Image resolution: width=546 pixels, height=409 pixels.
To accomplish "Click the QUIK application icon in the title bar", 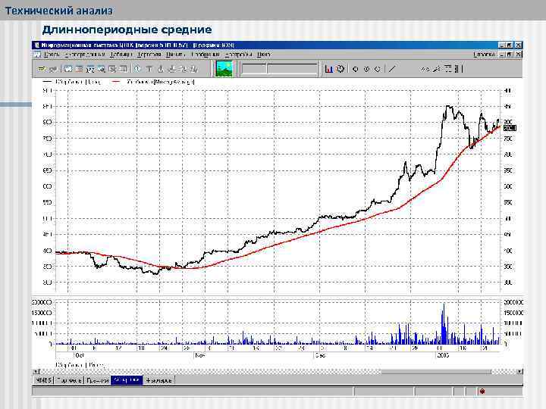I will (x=37, y=45).
